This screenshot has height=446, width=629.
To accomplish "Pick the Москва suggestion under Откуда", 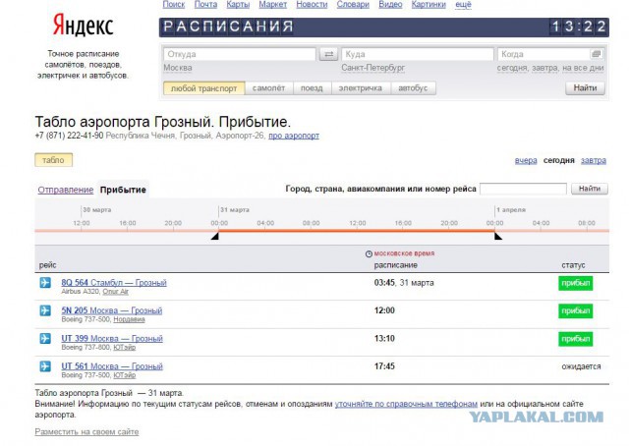I will coord(178,68).
